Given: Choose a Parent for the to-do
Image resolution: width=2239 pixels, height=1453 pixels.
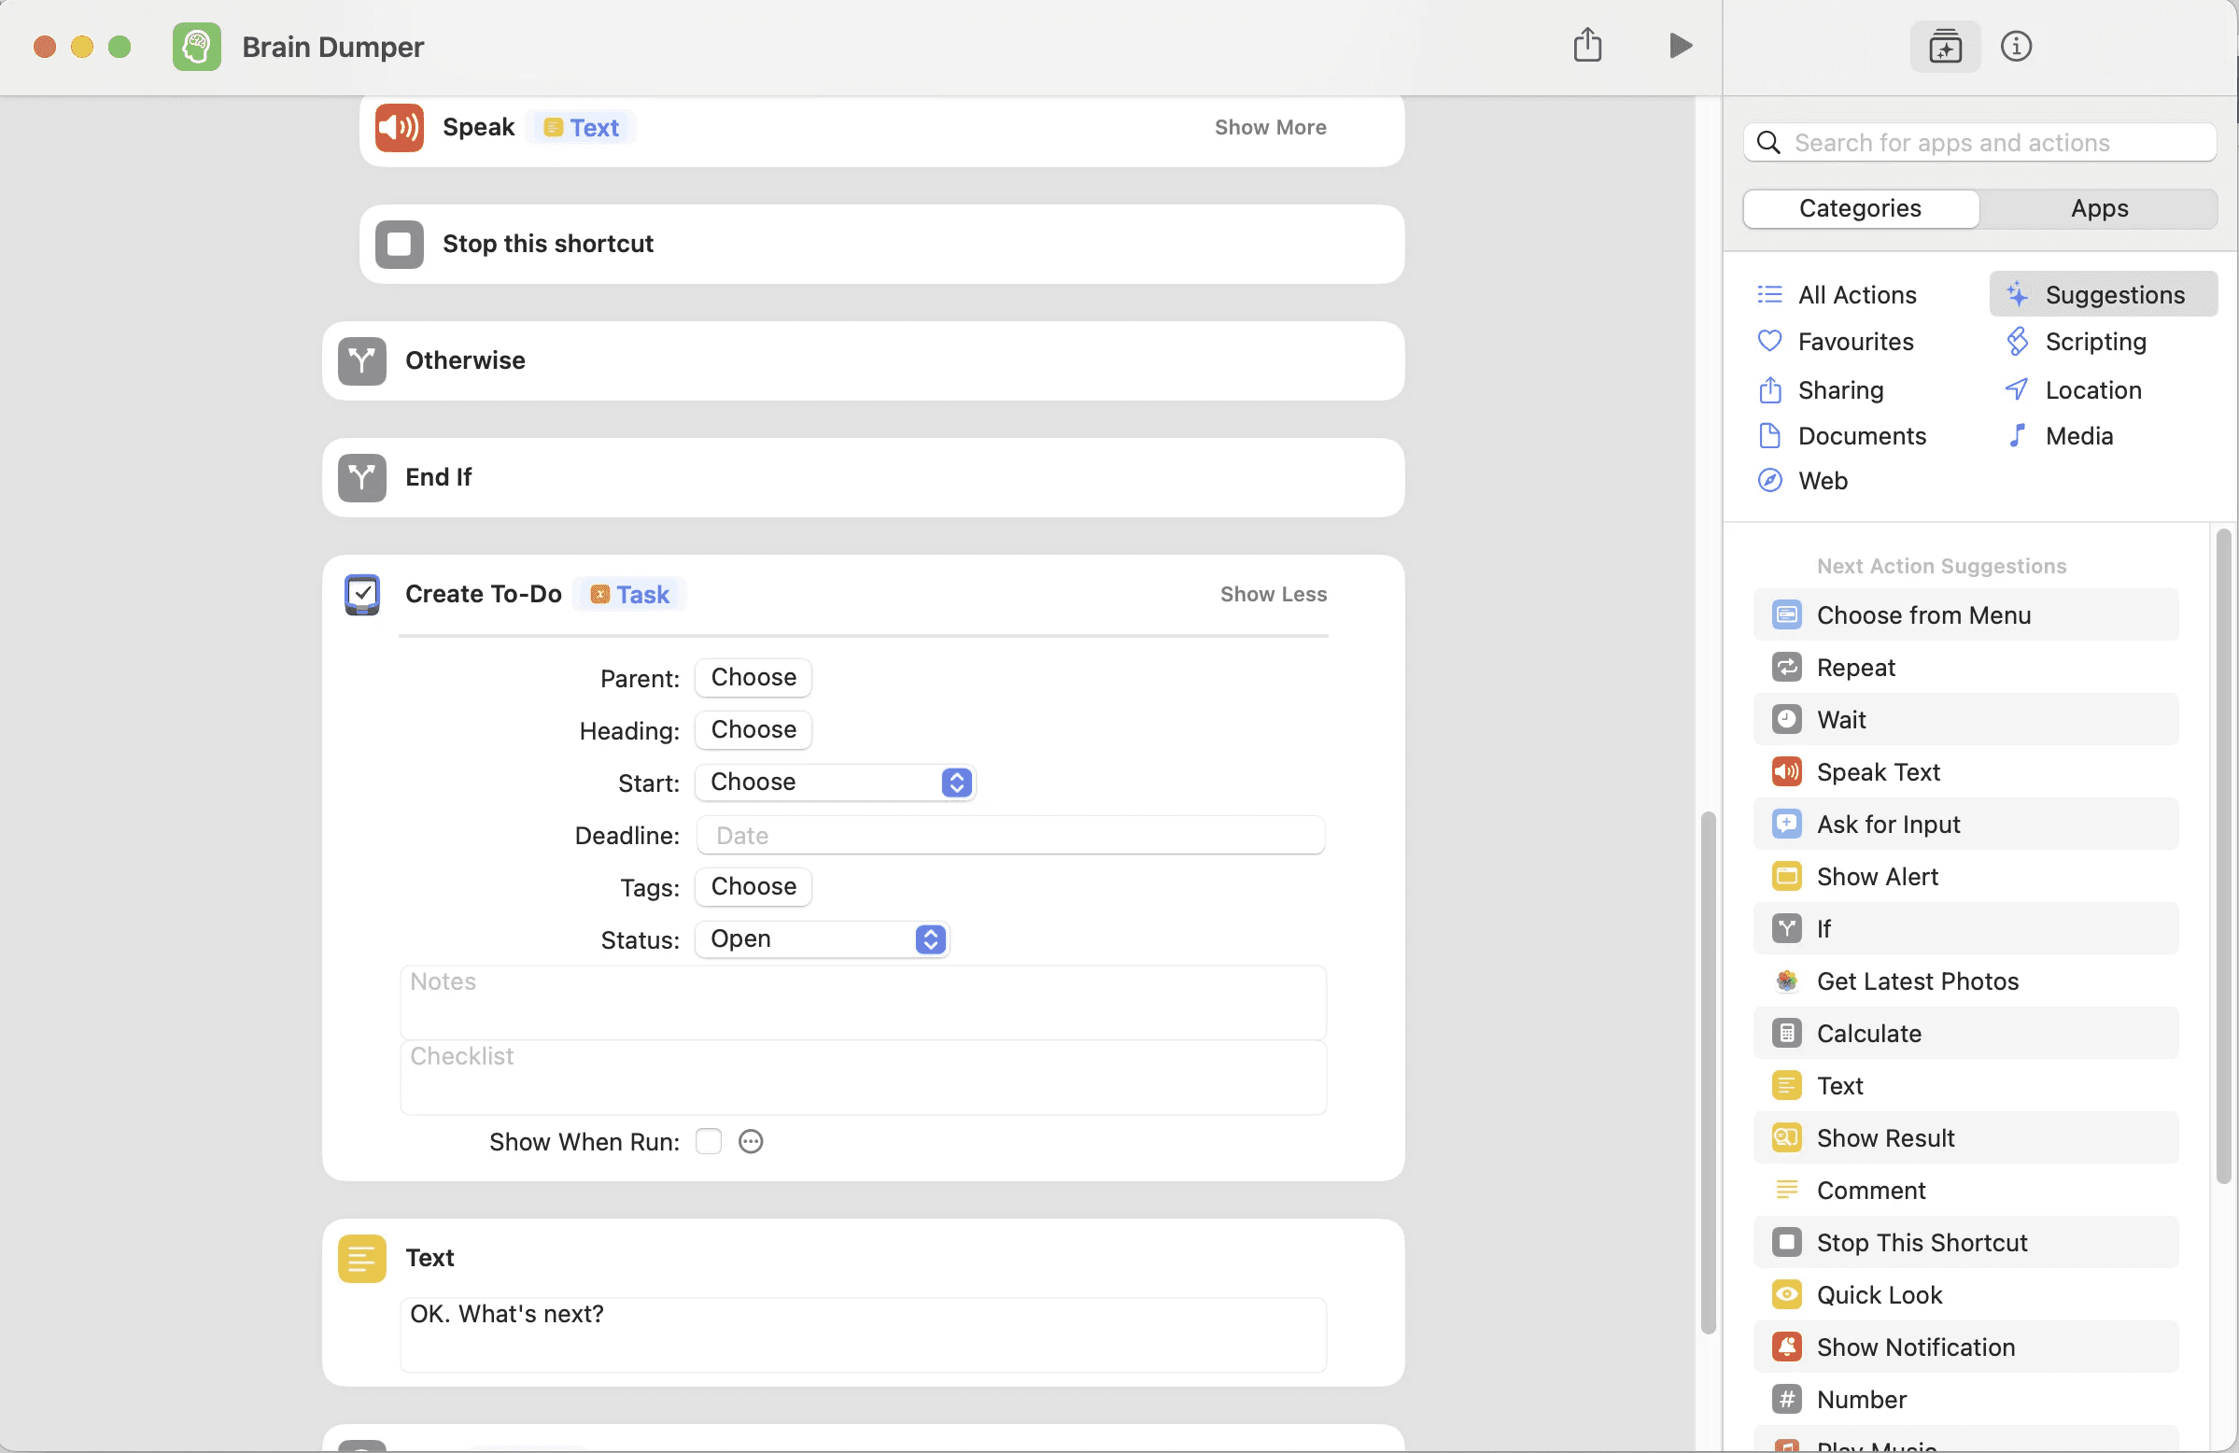Looking at the screenshot, I should pyautogui.click(x=753, y=677).
